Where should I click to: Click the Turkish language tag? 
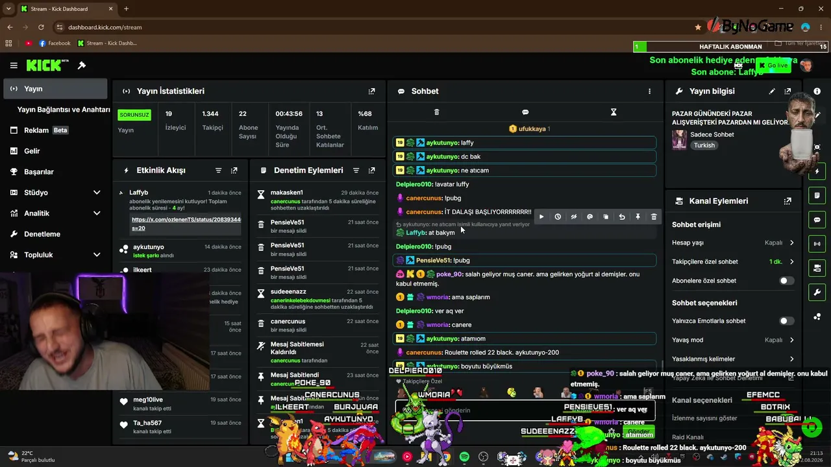(x=704, y=145)
